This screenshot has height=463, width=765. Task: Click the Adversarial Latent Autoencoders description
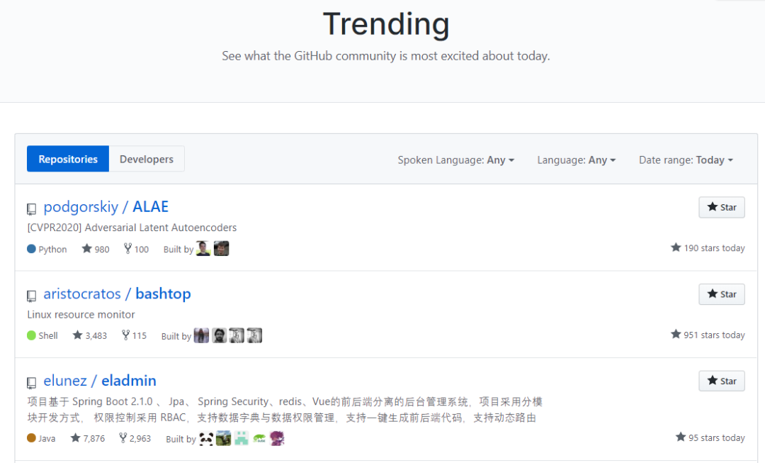coord(132,228)
